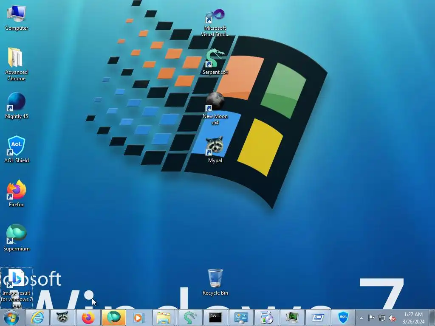This screenshot has width=435, height=326.
Task: Show hidden system tray icons
Action: [x=361, y=318]
